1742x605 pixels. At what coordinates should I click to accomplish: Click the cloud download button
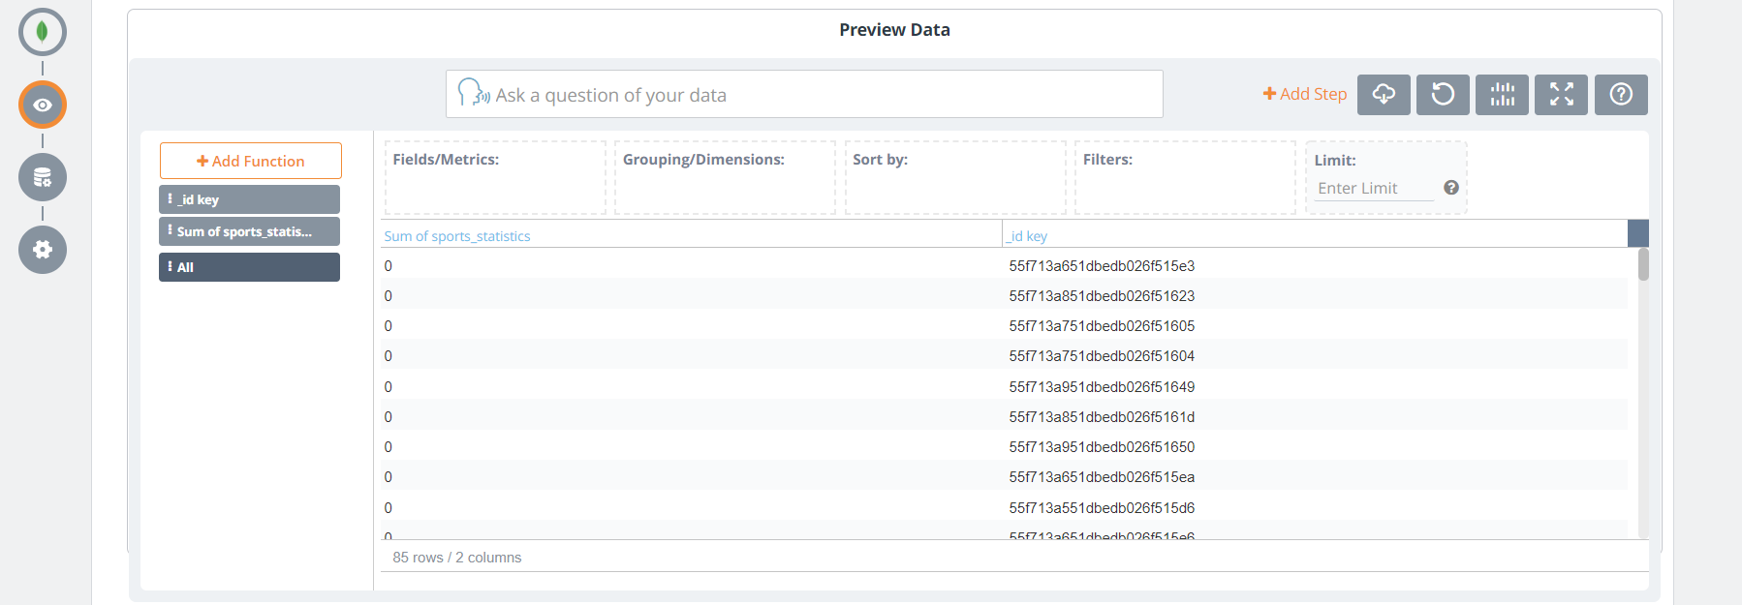point(1384,95)
